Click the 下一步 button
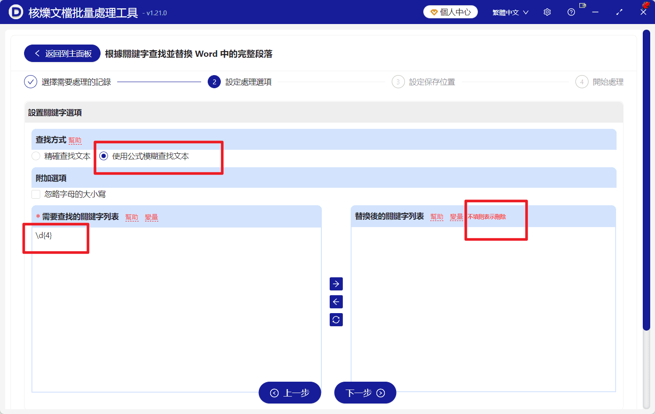The width and height of the screenshot is (655, 414). [365, 393]
